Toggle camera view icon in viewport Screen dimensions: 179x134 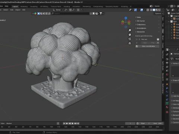click(130, 39)
